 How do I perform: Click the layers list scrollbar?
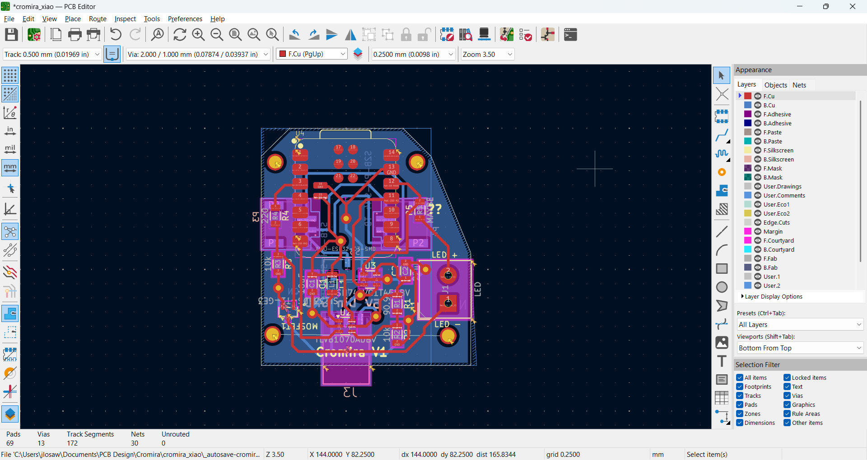(860, 180)
